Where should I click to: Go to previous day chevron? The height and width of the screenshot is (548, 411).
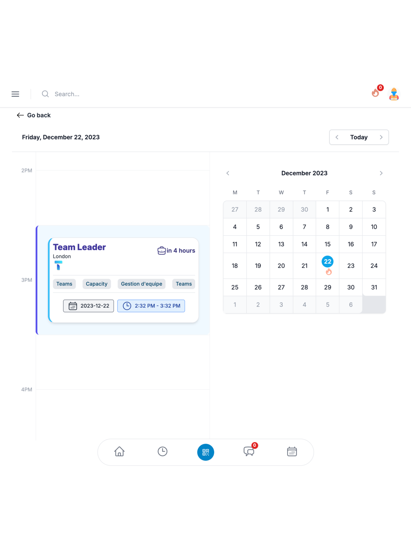pos(337,137)
